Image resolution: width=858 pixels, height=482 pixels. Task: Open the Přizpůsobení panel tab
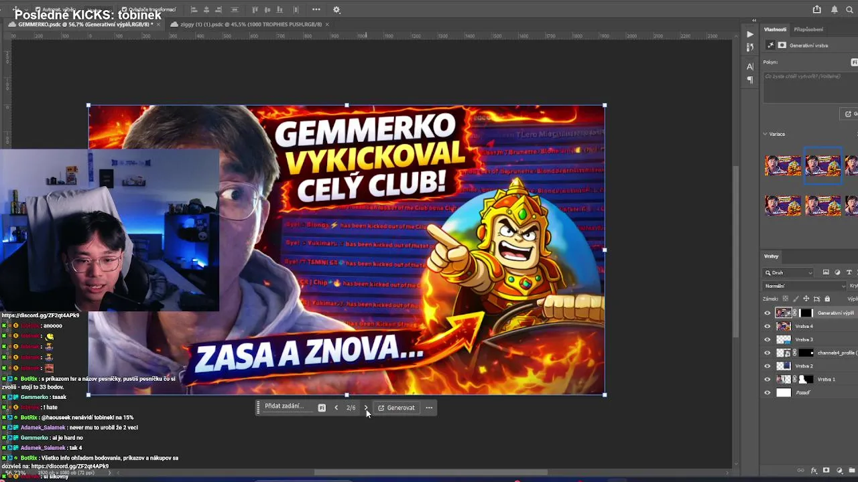pyautogui.click(x=808, y=29)
